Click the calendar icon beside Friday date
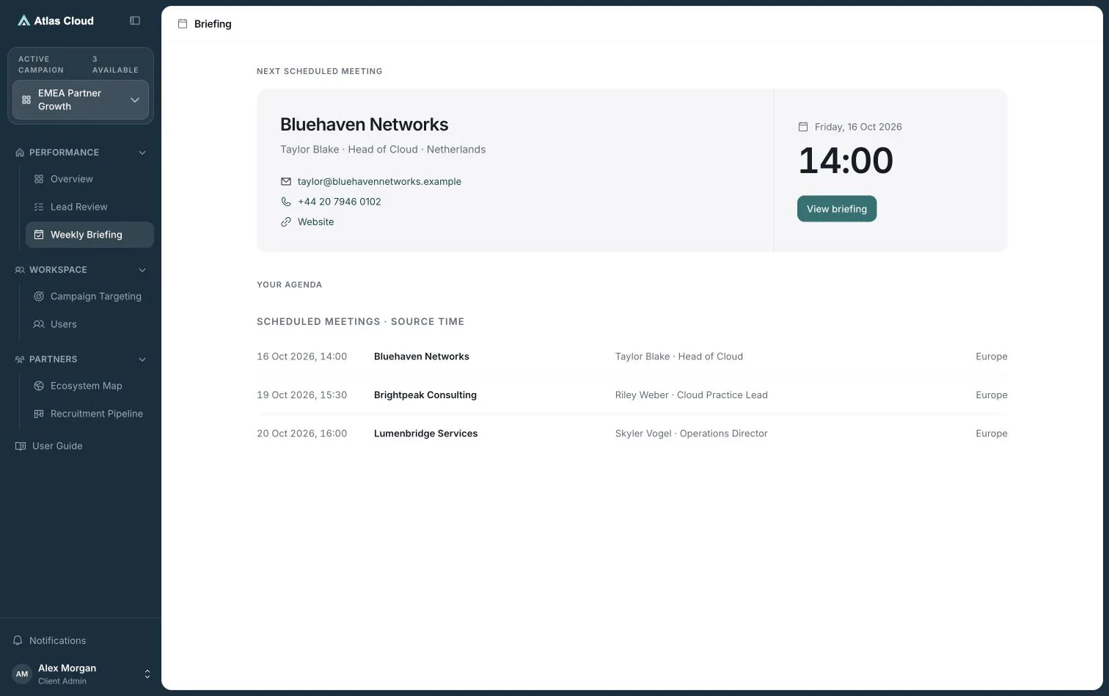The height and width of the screenshot is (696, 1109). click(x=802, y=127)
